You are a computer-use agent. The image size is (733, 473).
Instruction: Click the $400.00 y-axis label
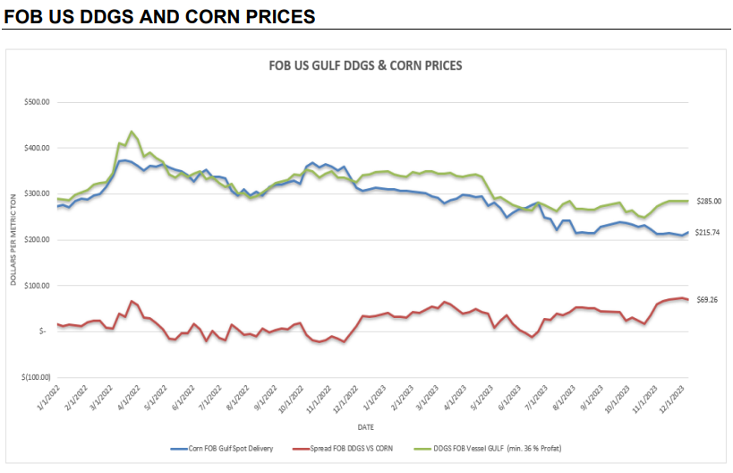coord(37,148)
